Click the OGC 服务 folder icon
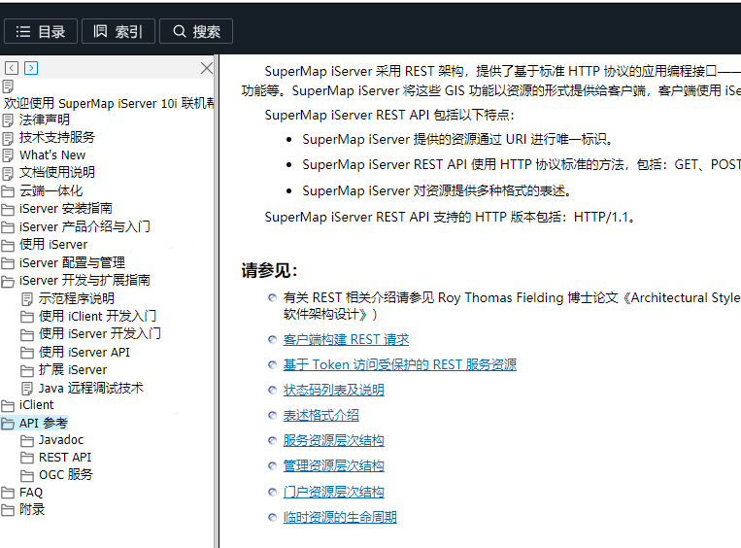Screen dimensions: 741x548 coord(27,475)
